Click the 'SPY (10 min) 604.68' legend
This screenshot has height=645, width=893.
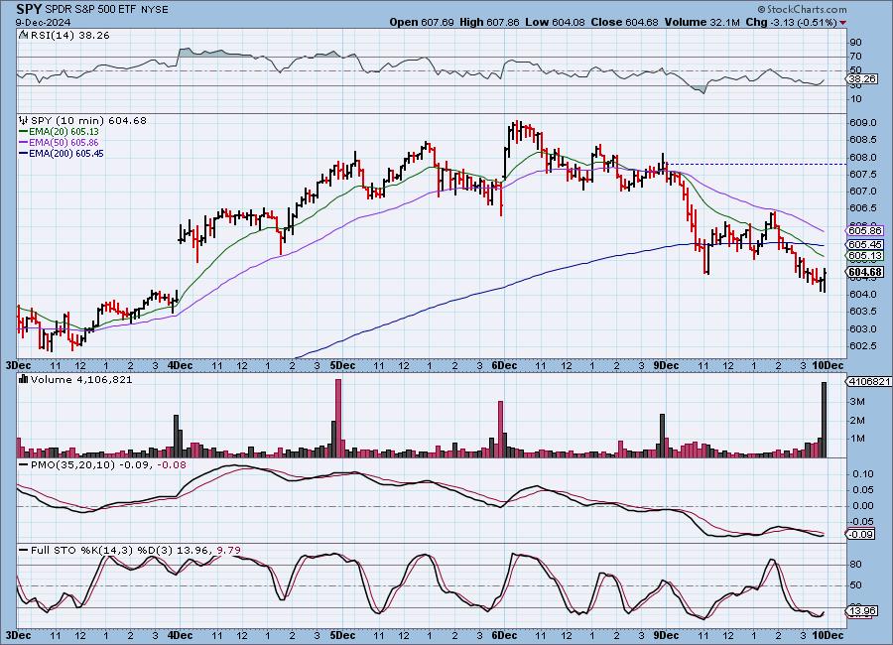[x=88, y=120]
